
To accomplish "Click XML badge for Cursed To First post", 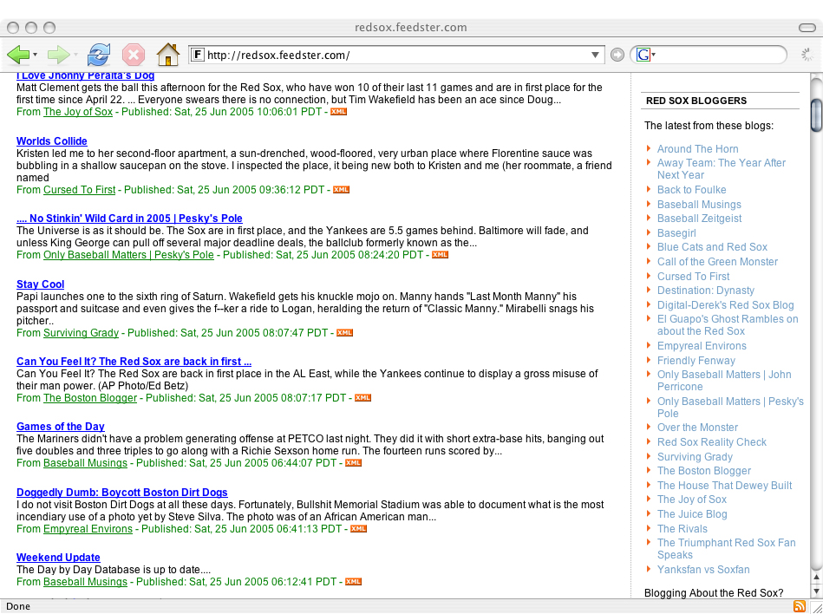I will (x=341, y=190).
